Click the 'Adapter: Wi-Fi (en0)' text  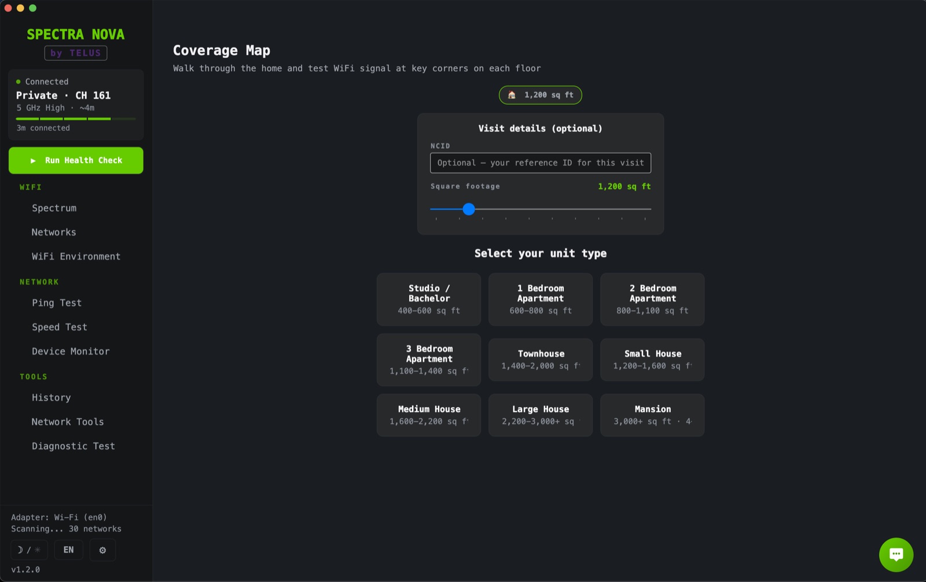59,517
